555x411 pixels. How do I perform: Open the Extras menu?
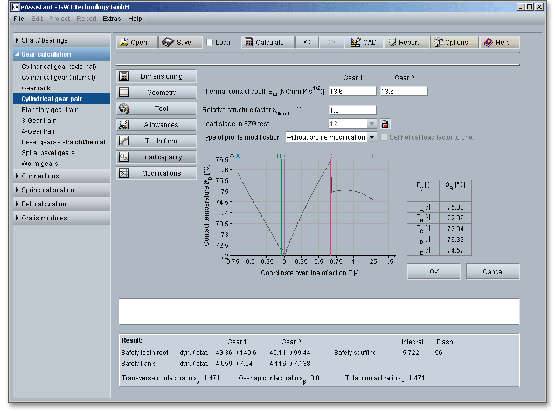click(x=112, y=19)
